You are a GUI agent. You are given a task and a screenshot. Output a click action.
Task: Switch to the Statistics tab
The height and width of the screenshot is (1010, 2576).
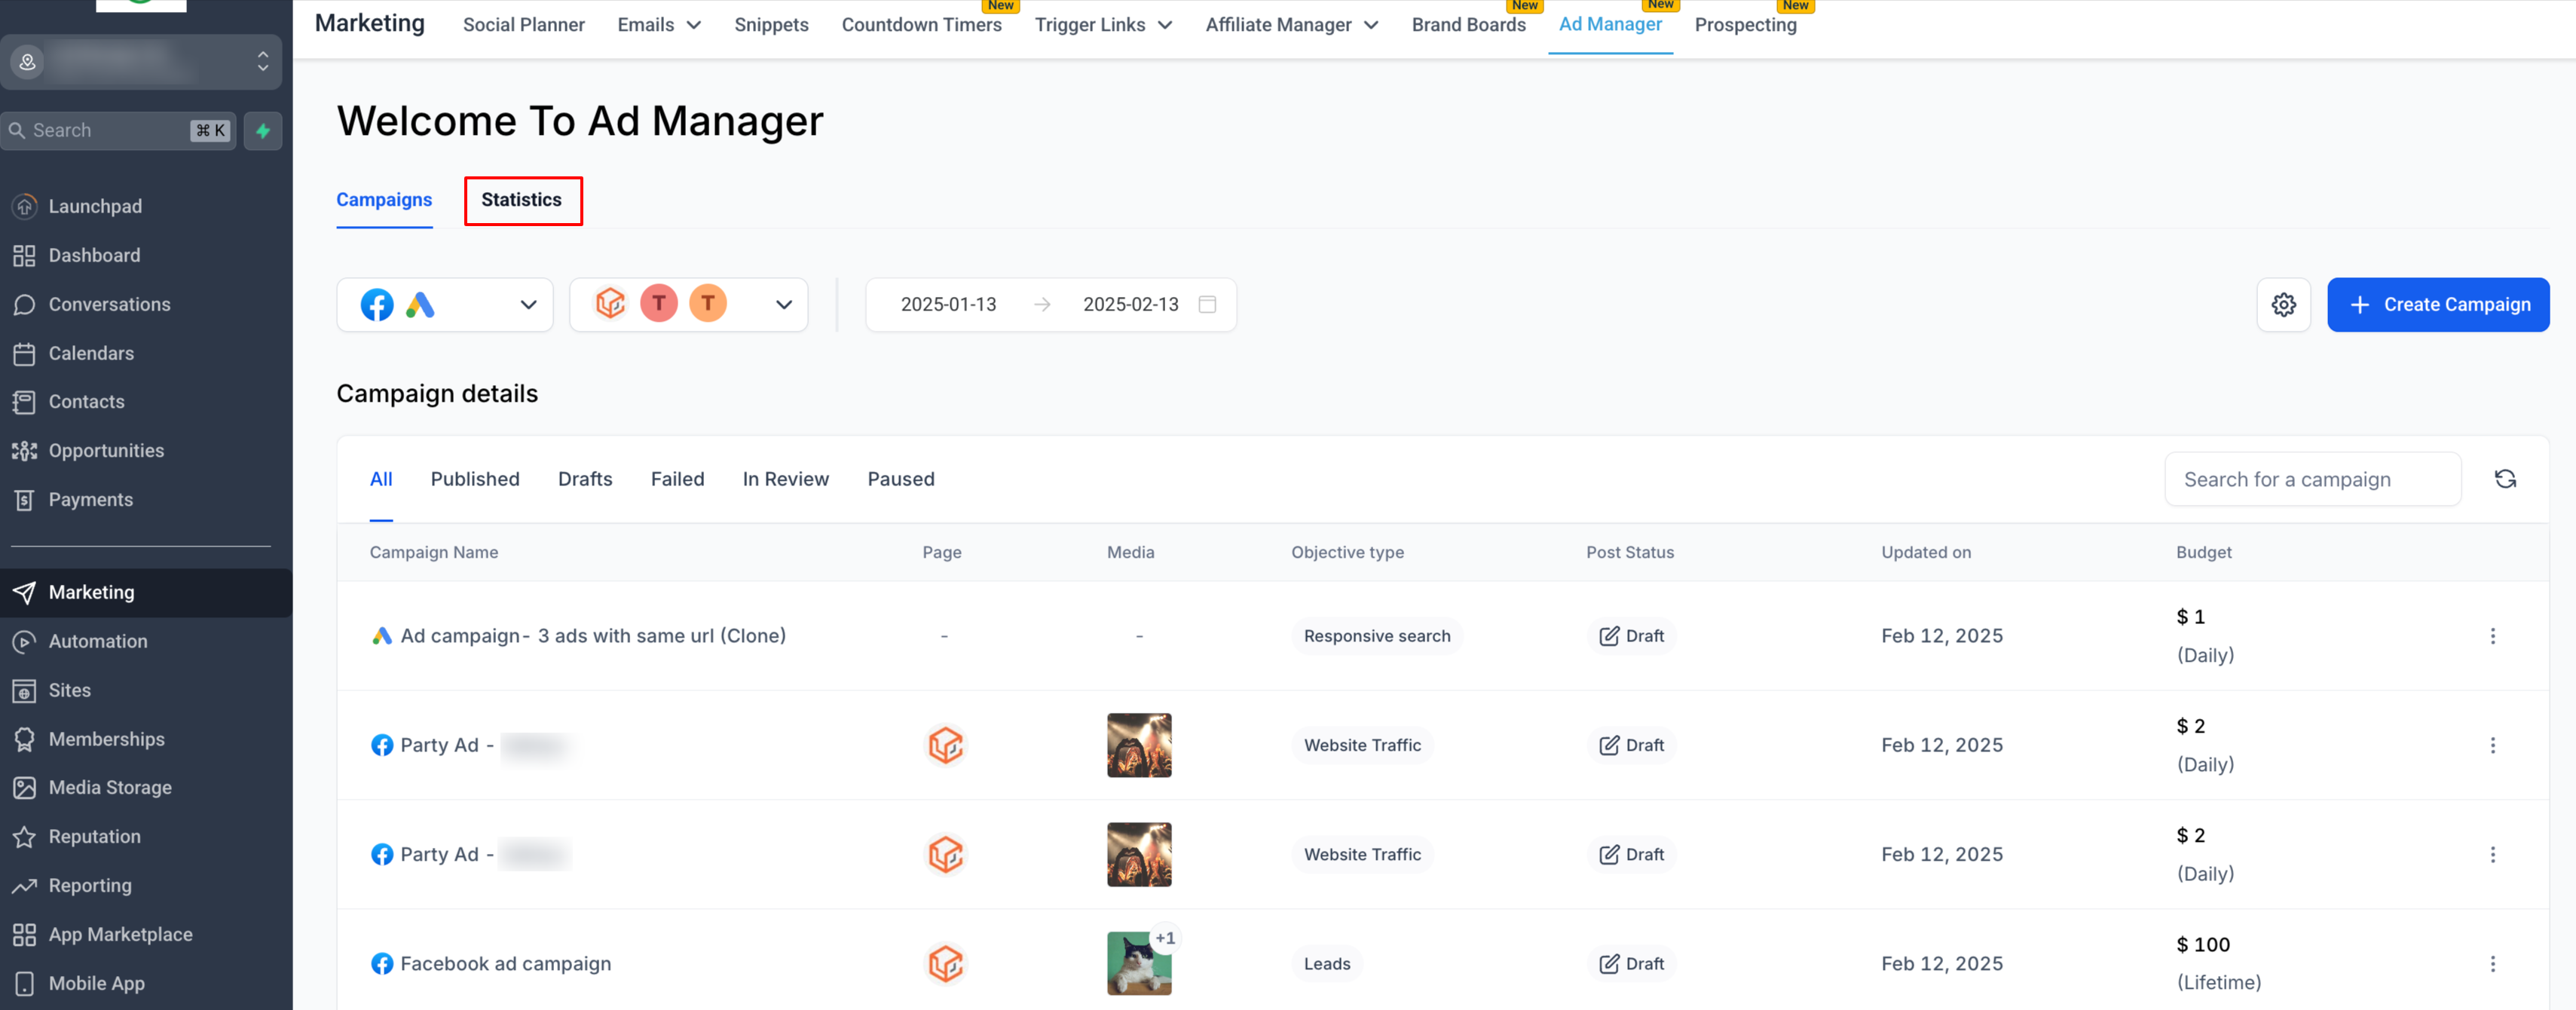tap(522, 200)
